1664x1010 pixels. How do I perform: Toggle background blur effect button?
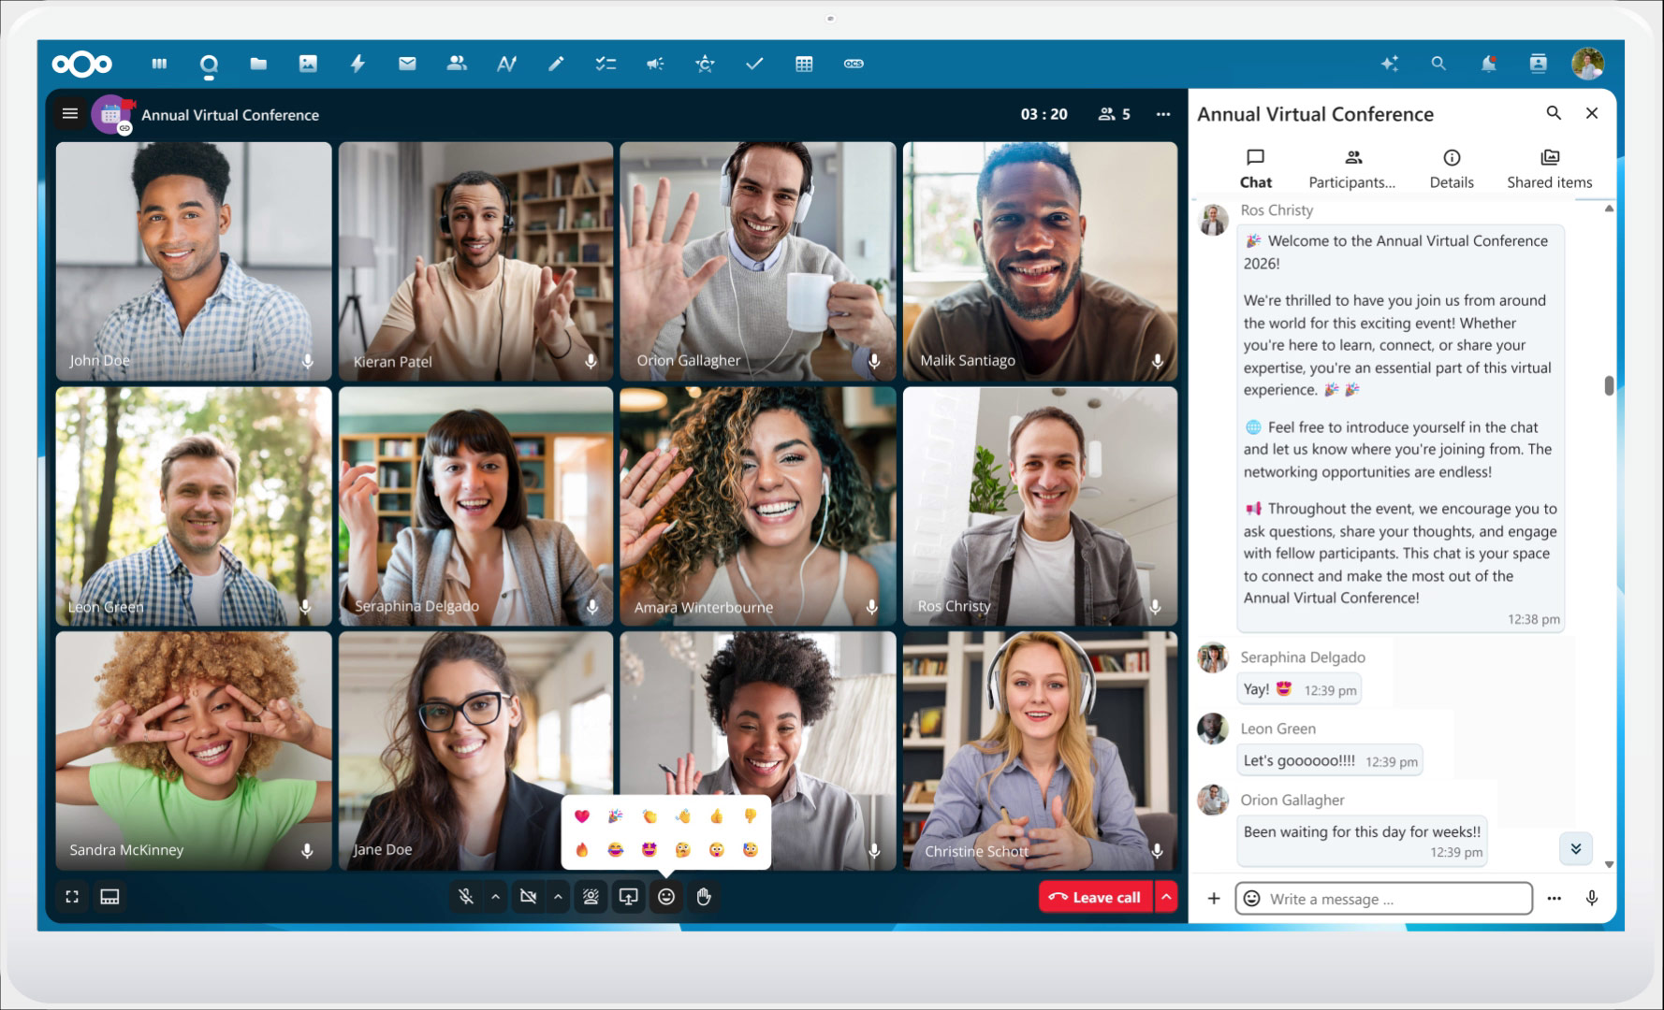click(591, 897)
